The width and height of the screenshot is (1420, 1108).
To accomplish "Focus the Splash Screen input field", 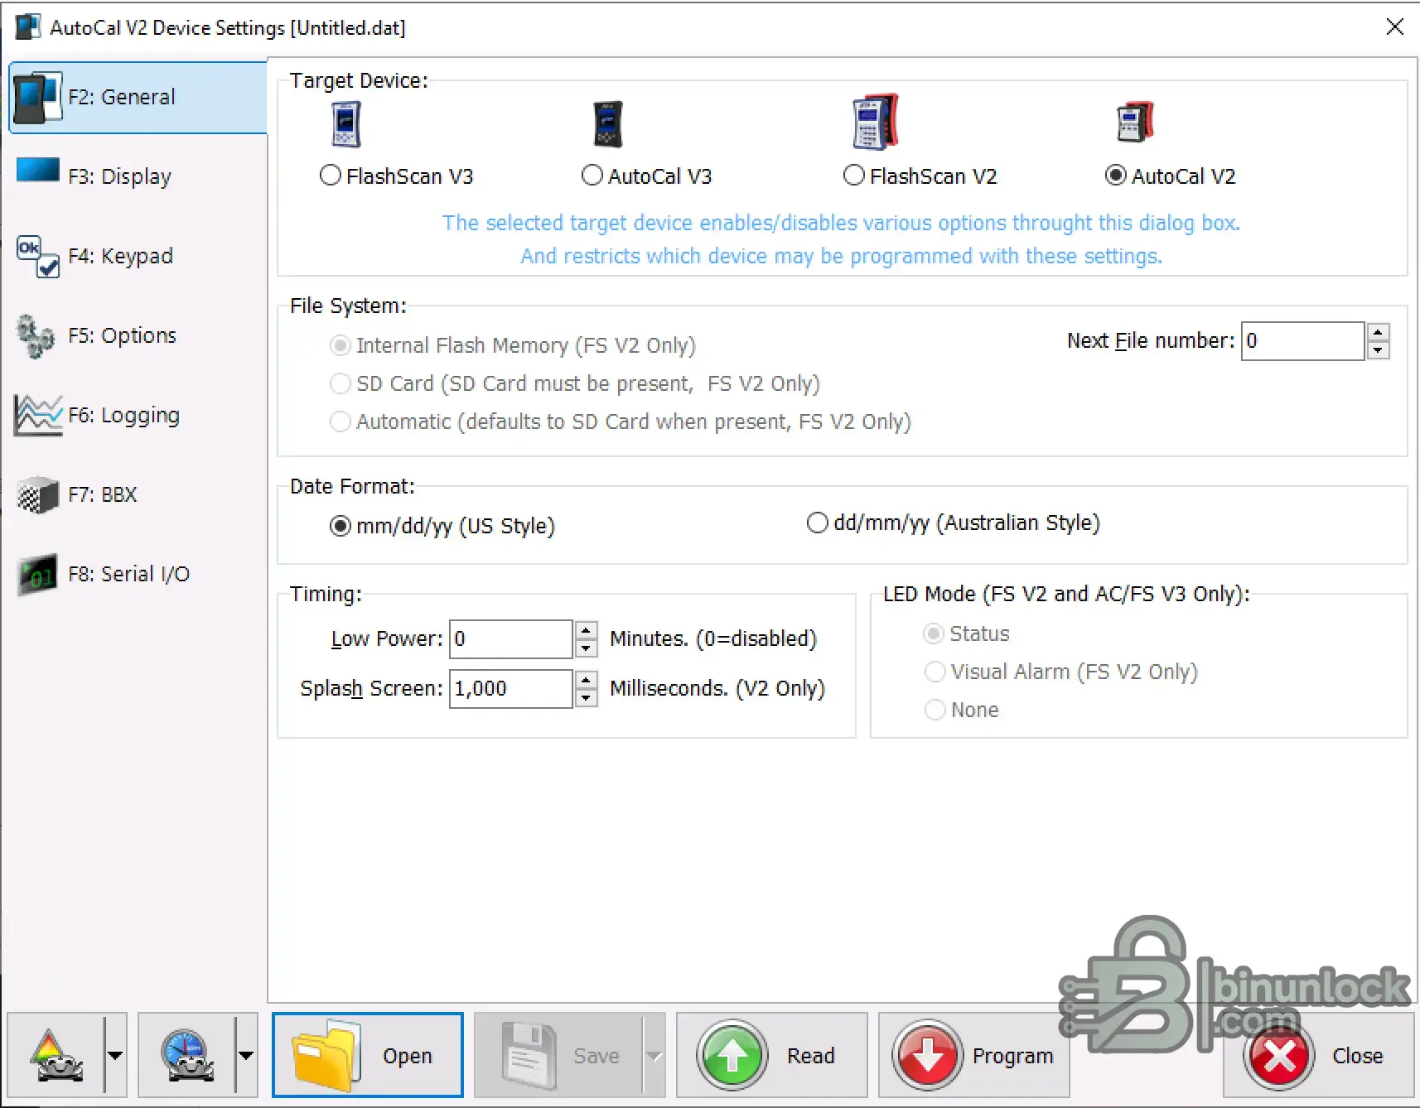I will point(510,689).
